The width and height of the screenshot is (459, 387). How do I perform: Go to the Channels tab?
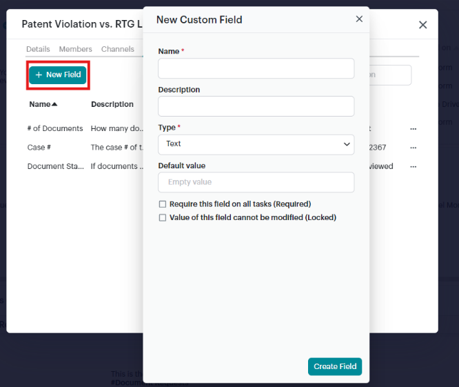(x=117, y=50)
